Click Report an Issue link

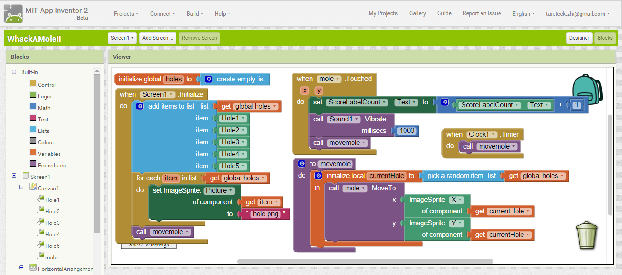coord(481,13)
